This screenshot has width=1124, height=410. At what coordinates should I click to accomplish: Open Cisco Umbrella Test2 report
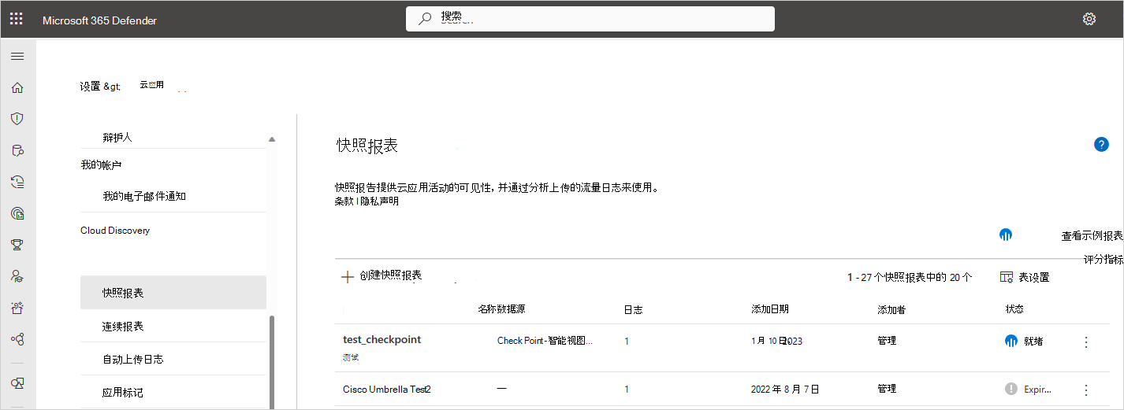tap(387, 389)
